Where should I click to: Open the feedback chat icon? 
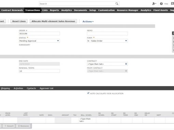(x=173, y=4)
